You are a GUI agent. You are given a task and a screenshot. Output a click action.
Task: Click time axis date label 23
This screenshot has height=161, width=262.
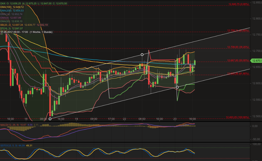click(175, 119)
